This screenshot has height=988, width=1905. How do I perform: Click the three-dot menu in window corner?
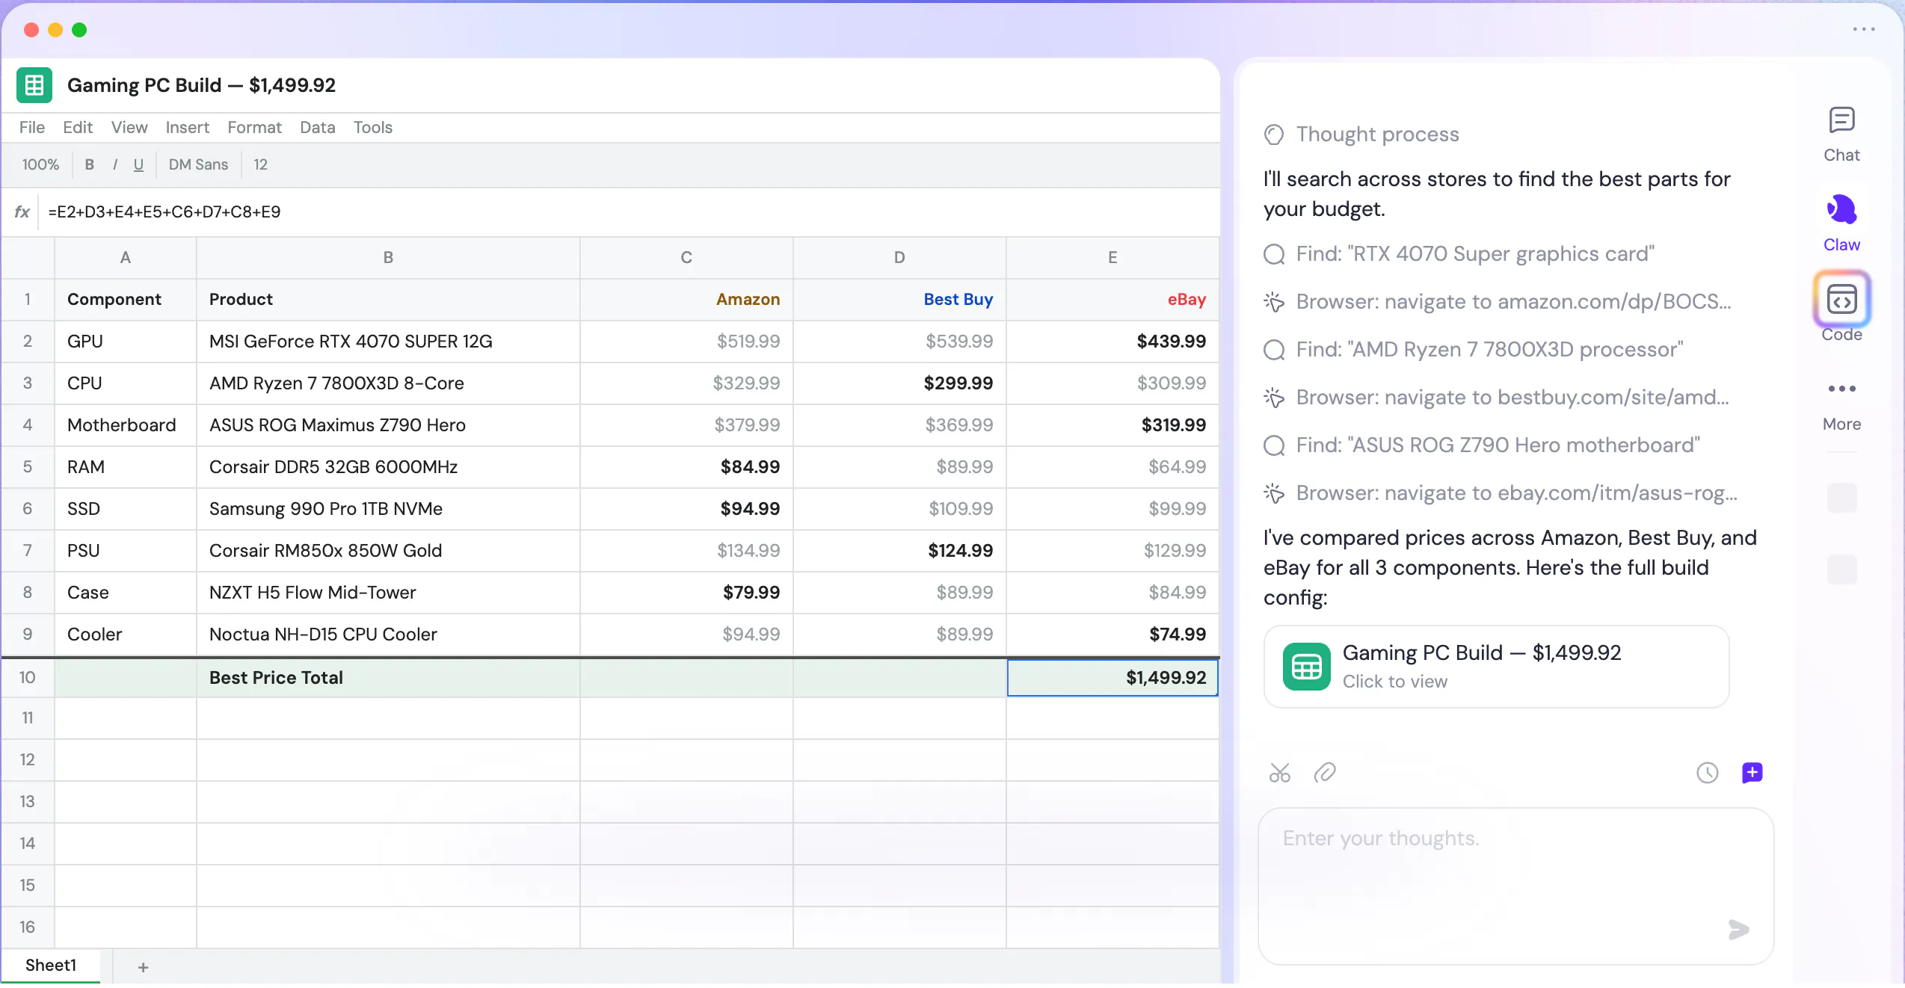tap(1864, 29)
